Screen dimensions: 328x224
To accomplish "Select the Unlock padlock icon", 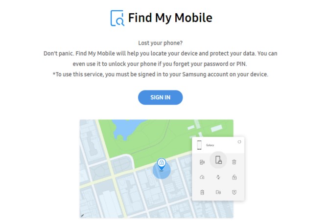I will click(x=234, y=177).
